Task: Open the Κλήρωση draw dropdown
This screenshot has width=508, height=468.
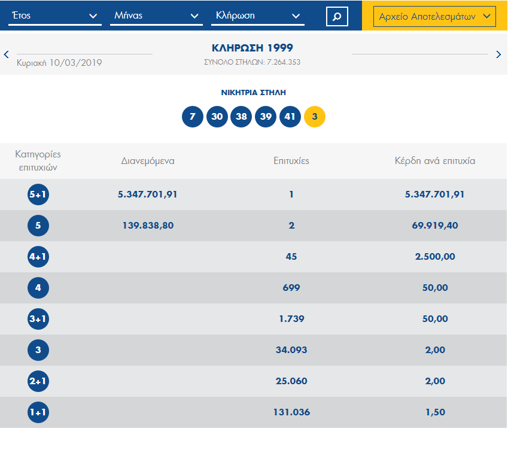Action: (x=258, y=16)
